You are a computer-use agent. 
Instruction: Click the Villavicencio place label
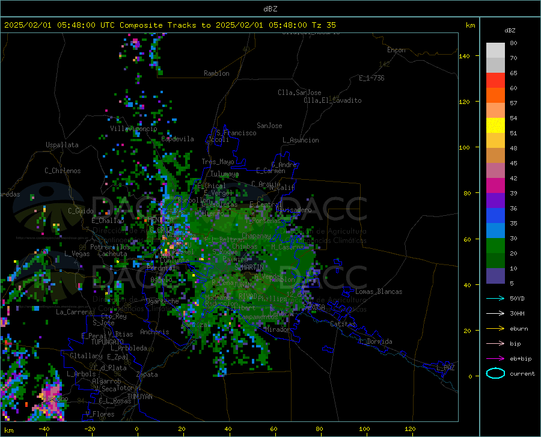click(133, 129)
